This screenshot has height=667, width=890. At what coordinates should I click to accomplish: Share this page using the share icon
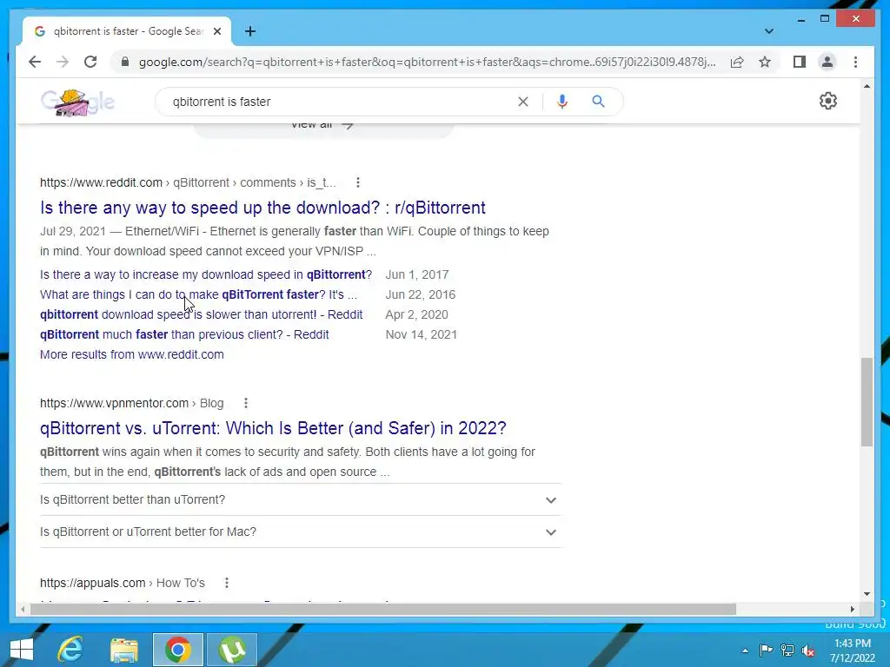click(737, 62)
